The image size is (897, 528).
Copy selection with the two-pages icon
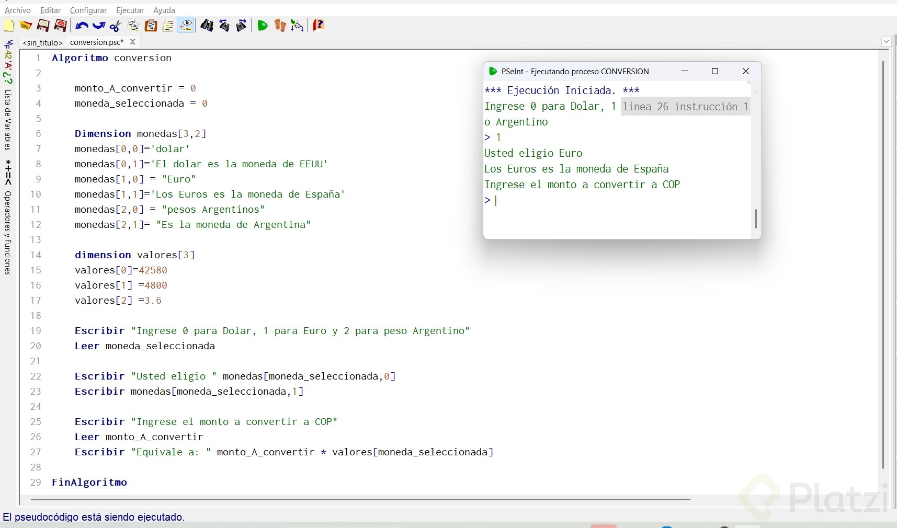tap(133, 26)
